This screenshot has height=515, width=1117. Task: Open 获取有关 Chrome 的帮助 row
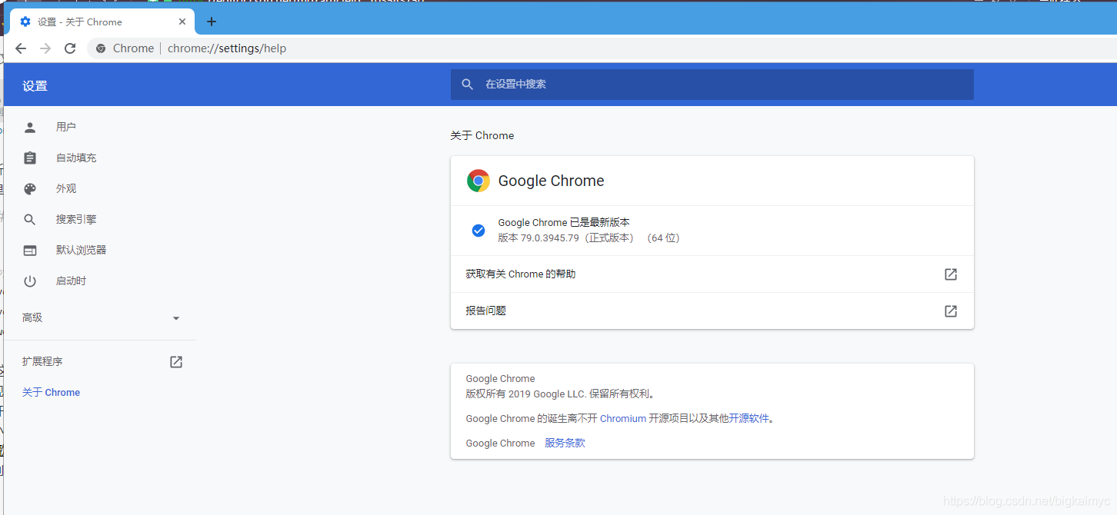[x=712, y=274]
